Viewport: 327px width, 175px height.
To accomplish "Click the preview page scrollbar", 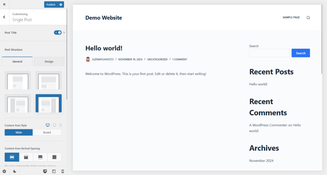I will (x=322, y=39).
